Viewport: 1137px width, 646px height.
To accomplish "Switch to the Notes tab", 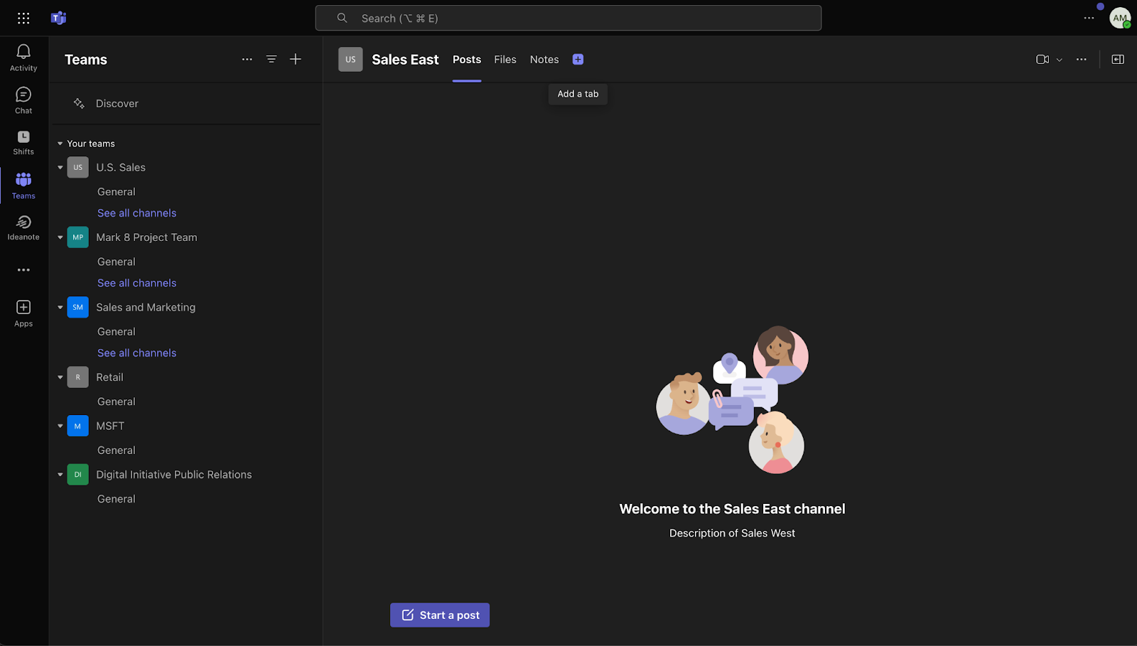I will click(544, 60).
